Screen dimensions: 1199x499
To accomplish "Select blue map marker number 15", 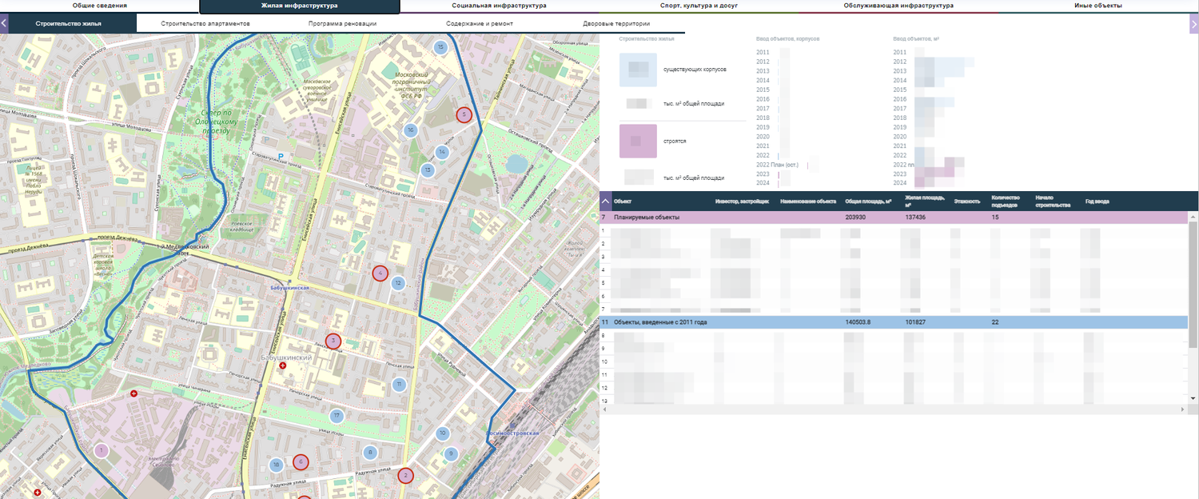I will [440, 48].
